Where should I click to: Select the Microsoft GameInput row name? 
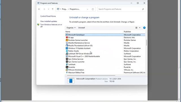coord(76,35)
